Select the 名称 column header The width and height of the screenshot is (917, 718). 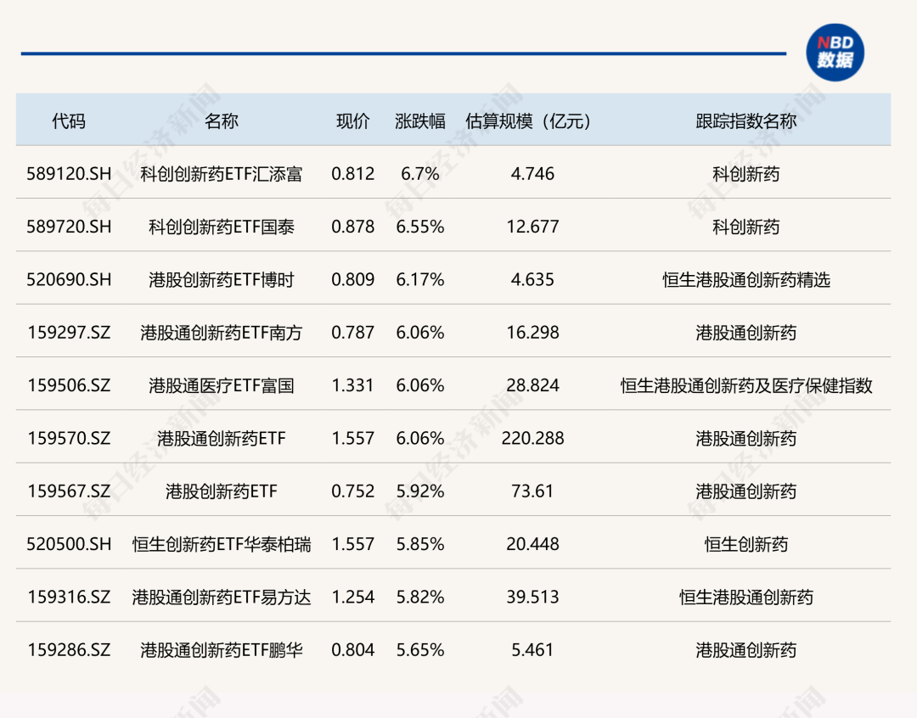pos(222,121)
